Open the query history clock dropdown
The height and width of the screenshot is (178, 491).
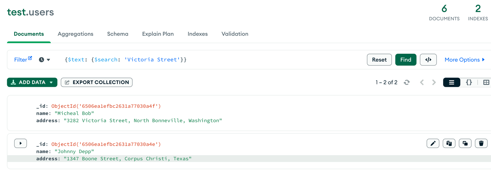click(x=44, y=60)
